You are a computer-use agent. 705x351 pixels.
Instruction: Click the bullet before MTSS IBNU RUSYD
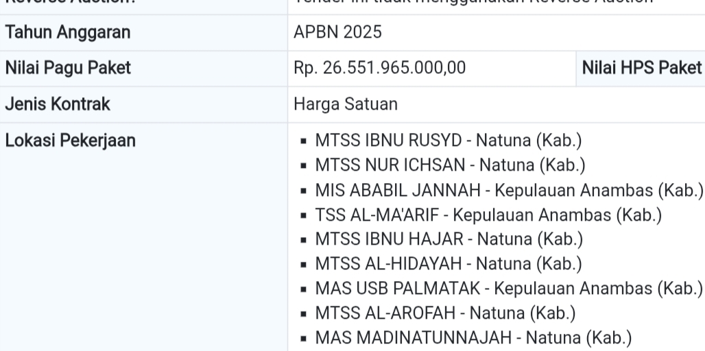tap(302, 142)
